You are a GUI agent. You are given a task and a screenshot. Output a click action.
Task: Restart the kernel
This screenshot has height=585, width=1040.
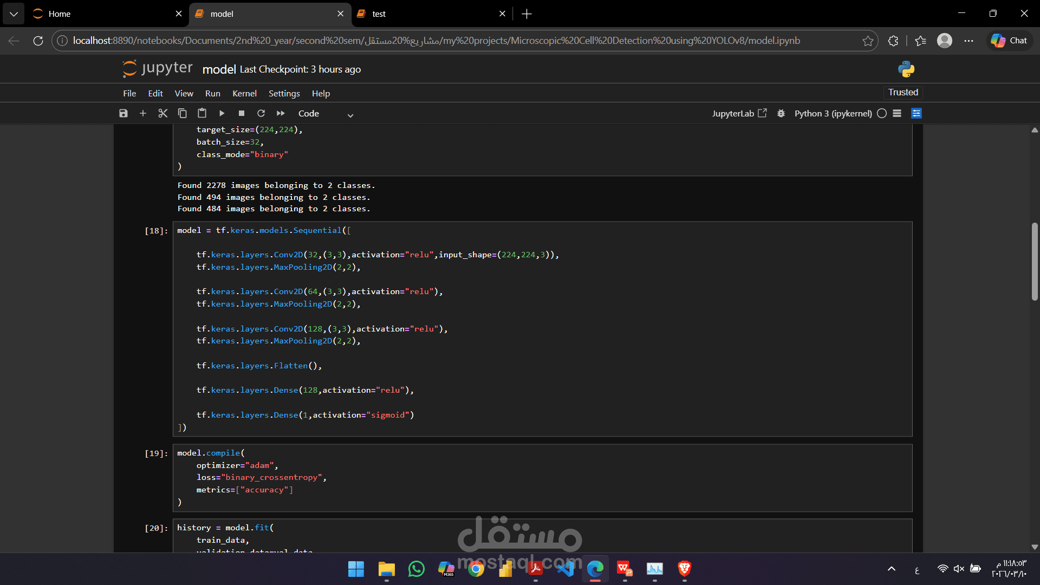click(261, 113)
